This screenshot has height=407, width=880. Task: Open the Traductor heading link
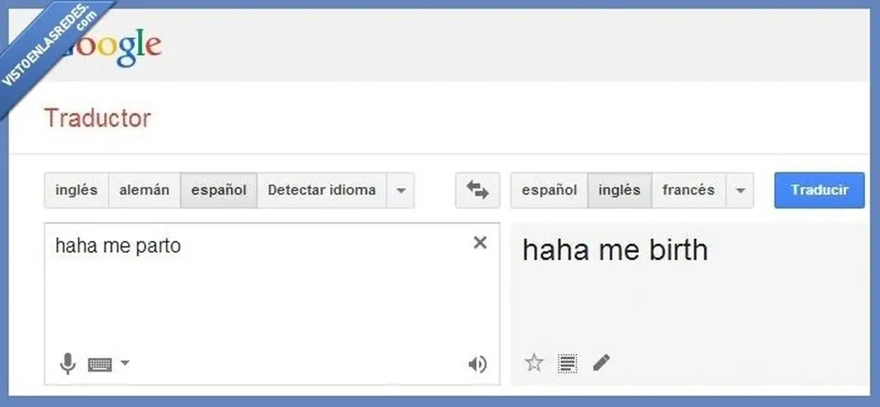pos(98,118)
